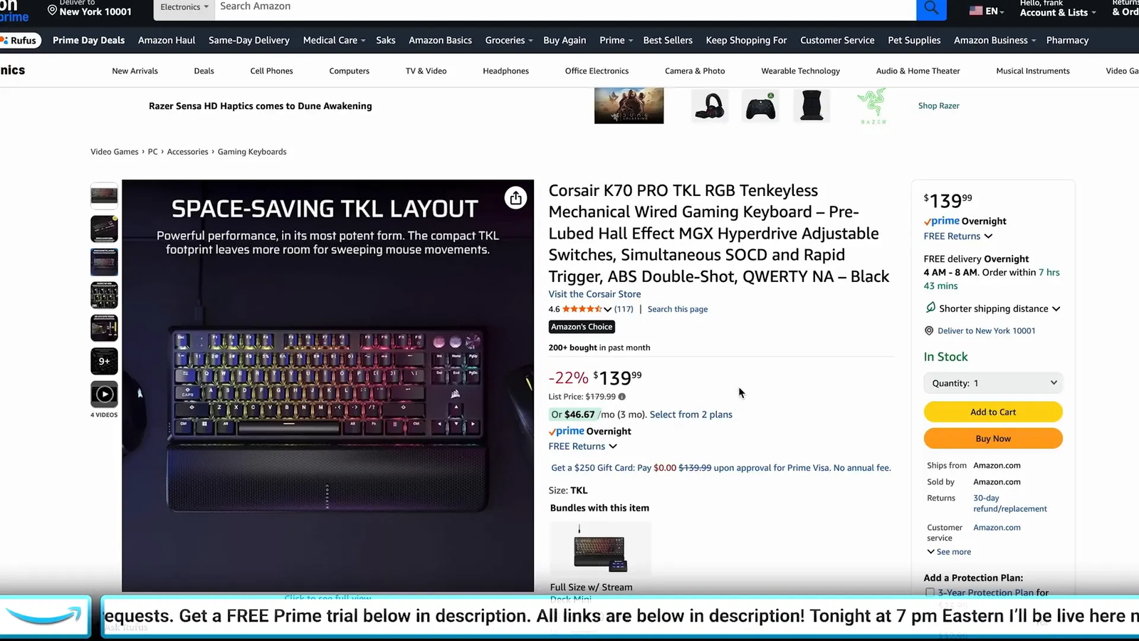Click the Add to Cart button
1139x641 pixels.
(993, 412)
